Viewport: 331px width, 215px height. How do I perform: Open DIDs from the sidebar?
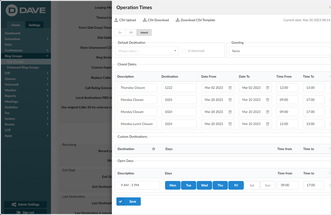(x=8, y=44)
